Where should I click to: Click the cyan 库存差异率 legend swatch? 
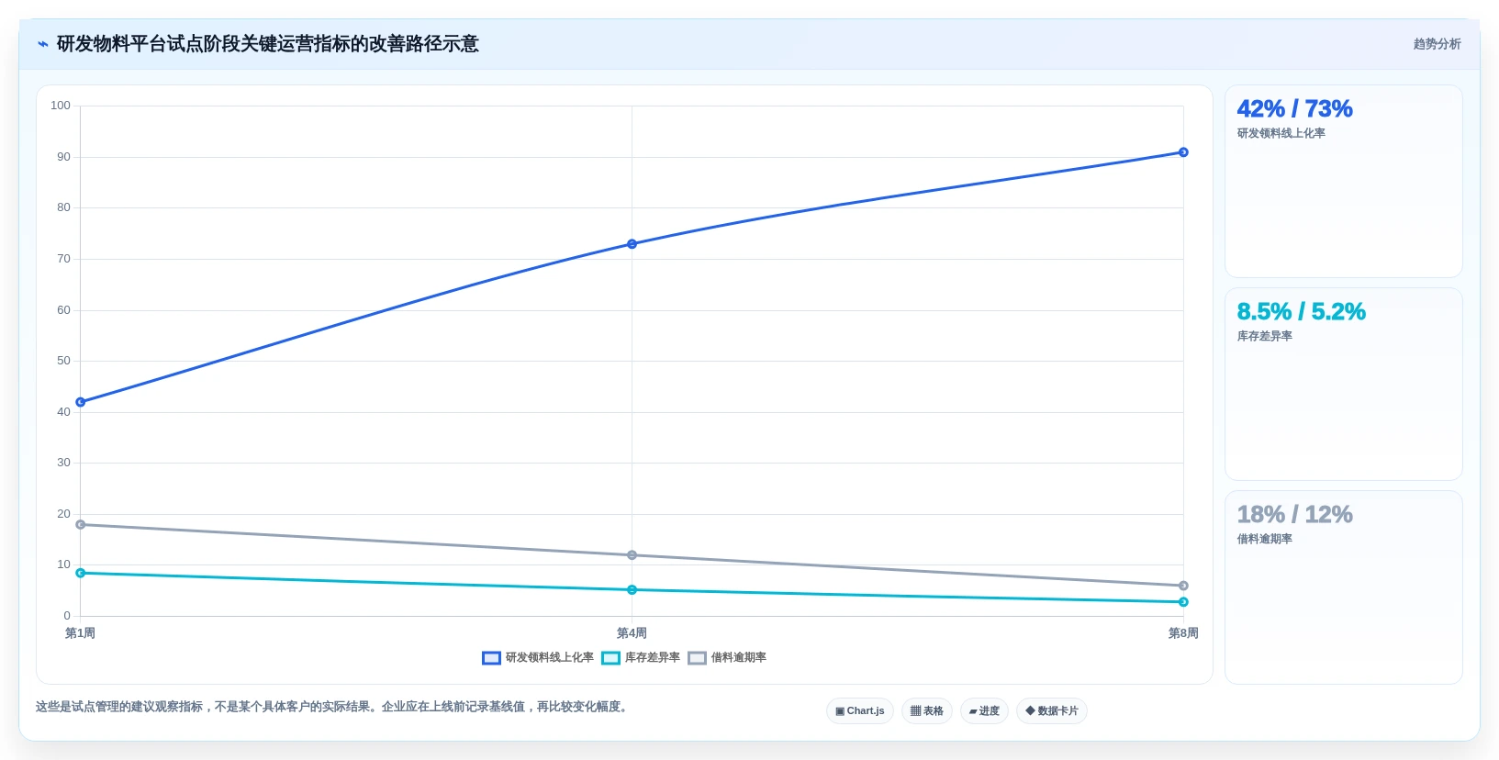pos(610,658)
